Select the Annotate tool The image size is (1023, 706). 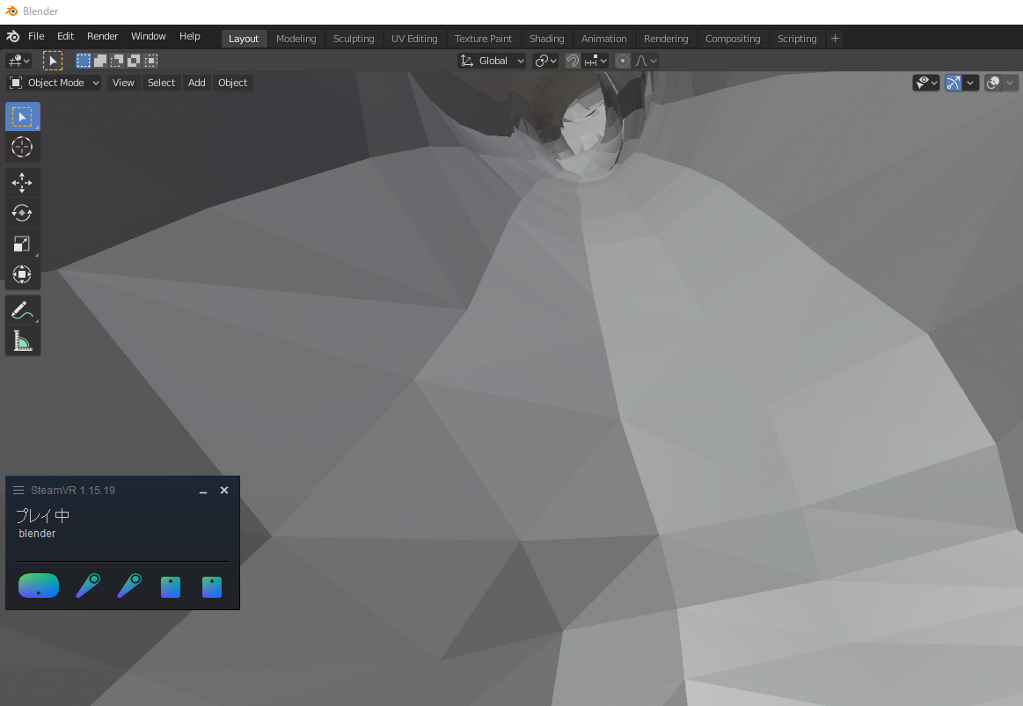click(x=22, y=309)
